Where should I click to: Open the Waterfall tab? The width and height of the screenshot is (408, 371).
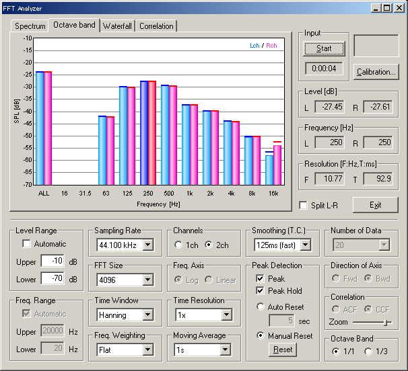pyautogui.click(x=117, y=26)
